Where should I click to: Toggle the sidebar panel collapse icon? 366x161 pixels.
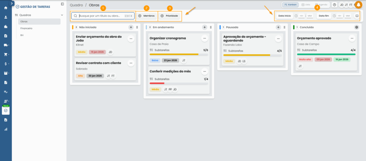point(63,4)
